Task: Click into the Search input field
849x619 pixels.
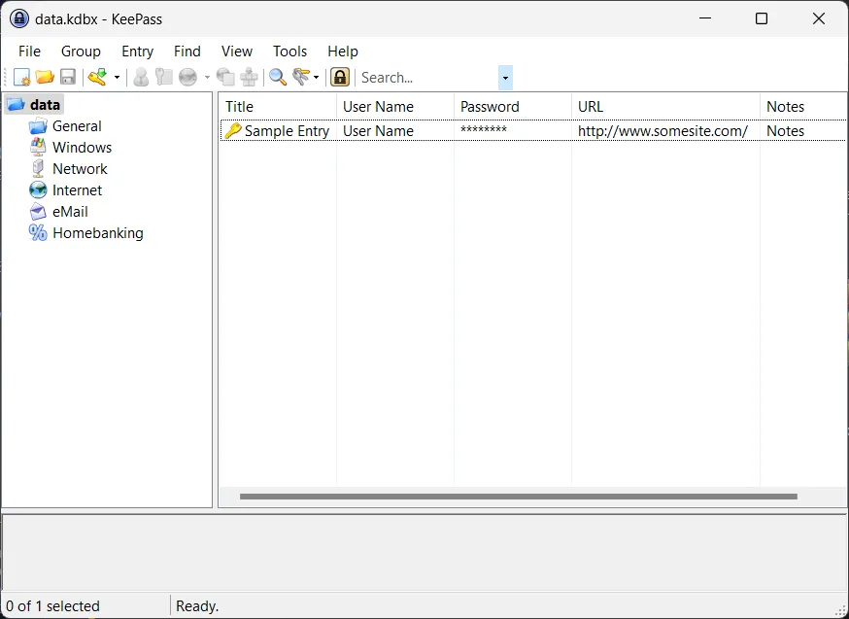Action: 426,78
